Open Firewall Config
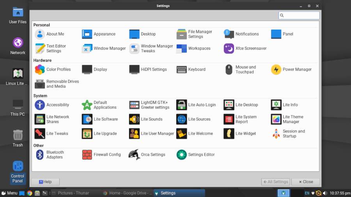Image resolution: width=351 pixels, height=197 pixels. pos(101,155)
